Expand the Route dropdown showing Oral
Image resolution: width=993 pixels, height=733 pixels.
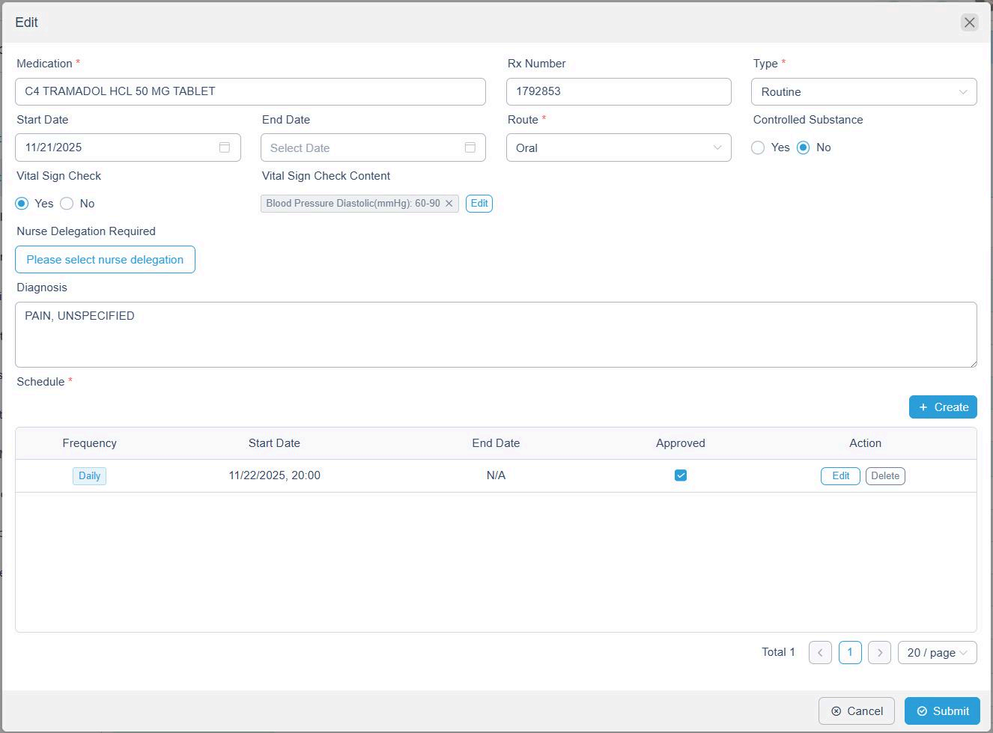tap(619, 147)
